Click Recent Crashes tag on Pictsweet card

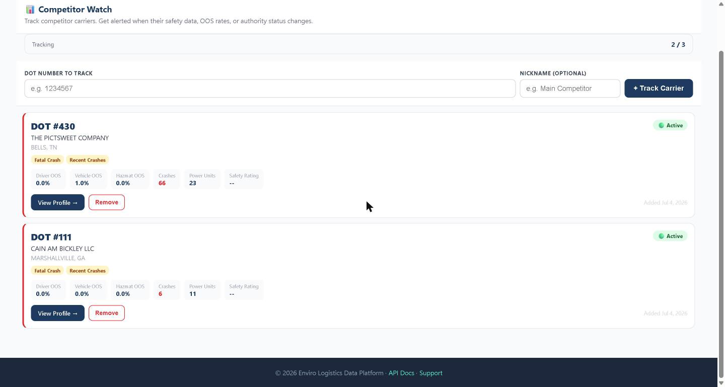click(x=88, y=160)
